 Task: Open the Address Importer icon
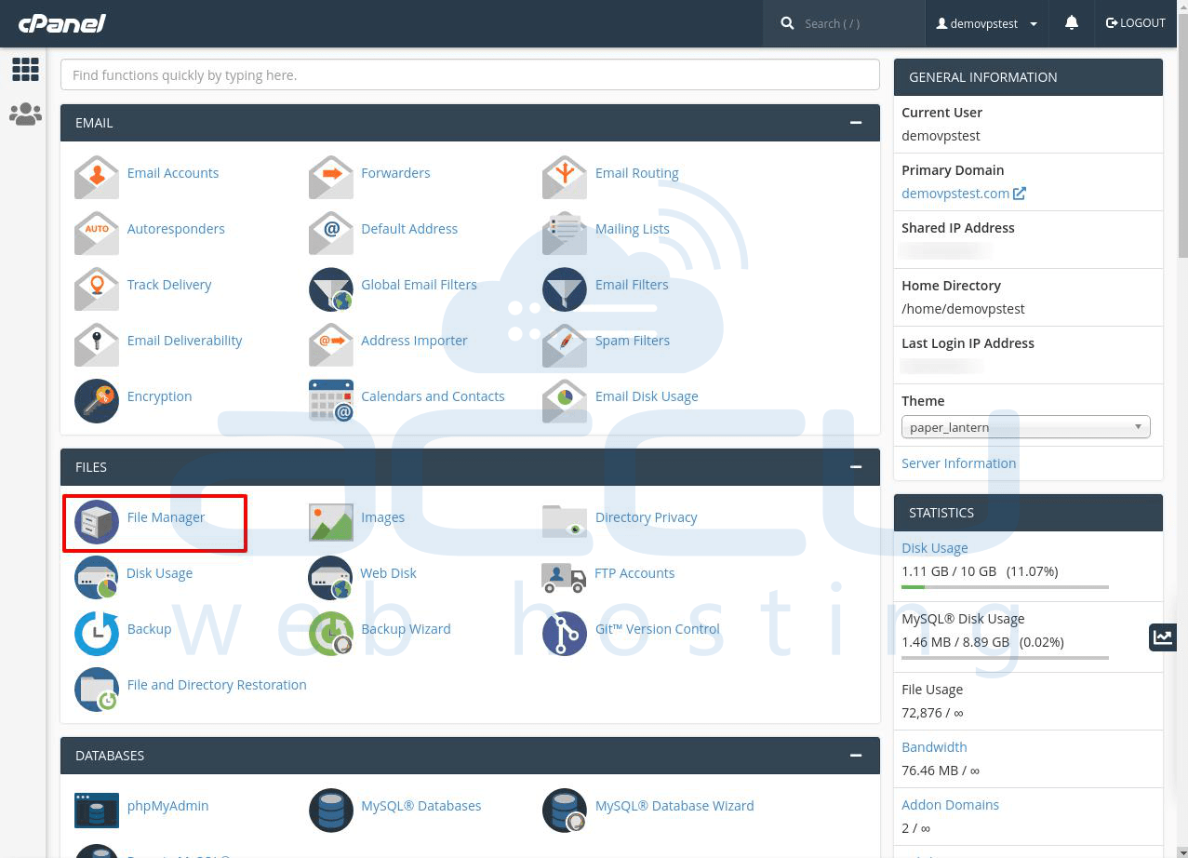[331, 344]
